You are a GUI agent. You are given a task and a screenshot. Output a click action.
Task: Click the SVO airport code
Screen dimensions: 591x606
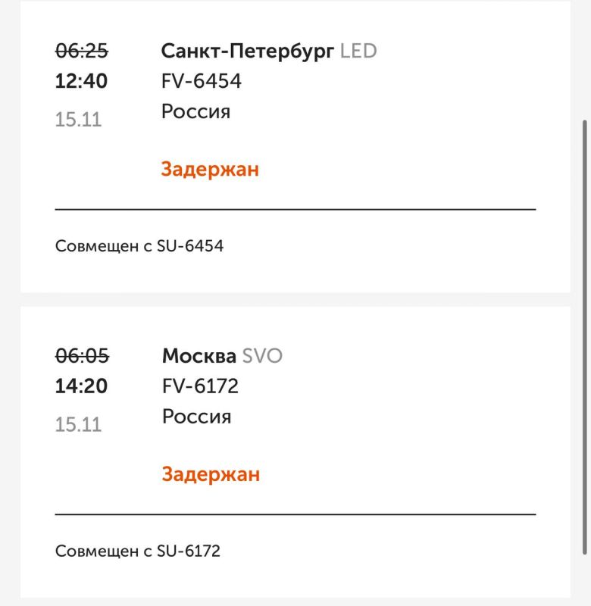[262, 355]
